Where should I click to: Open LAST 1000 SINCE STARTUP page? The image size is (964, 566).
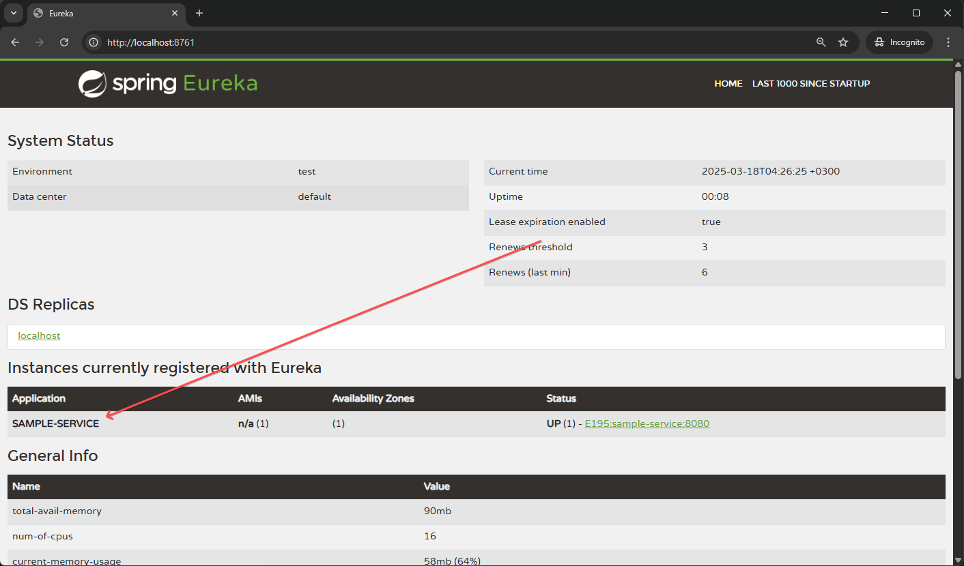point(811,84)
